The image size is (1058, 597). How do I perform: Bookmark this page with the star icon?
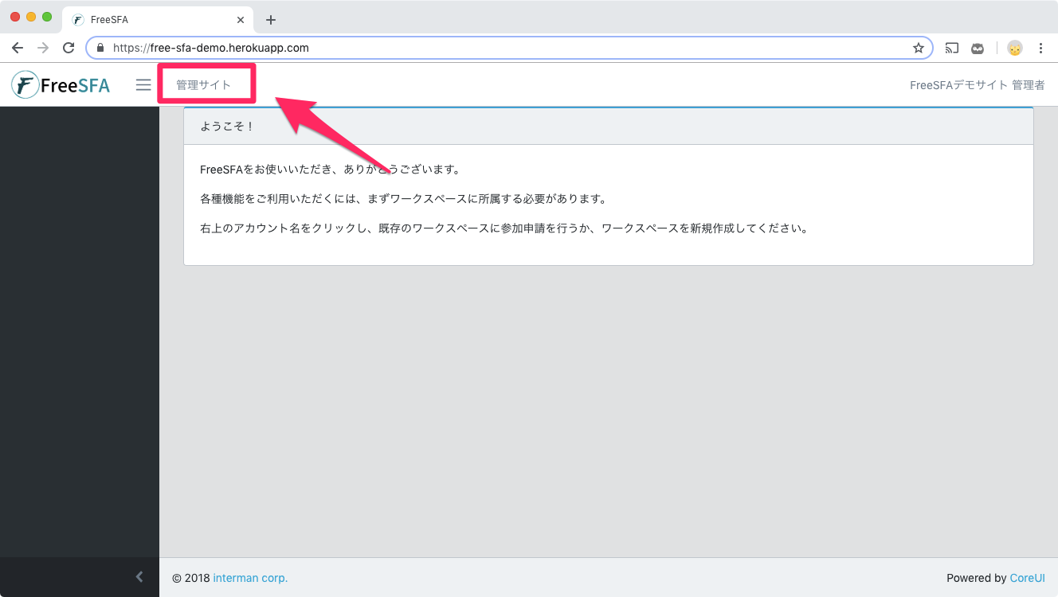(918, 48)
